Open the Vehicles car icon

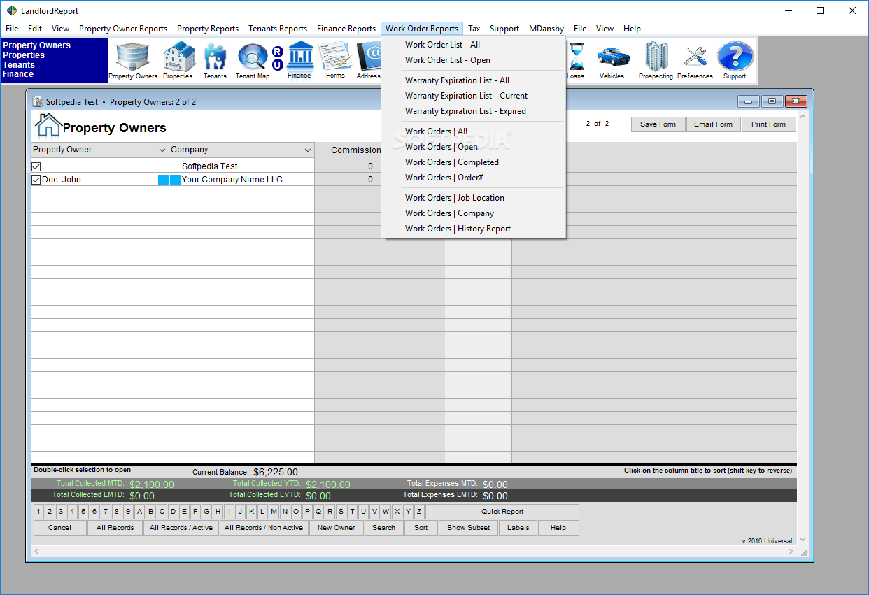point(612,60)
